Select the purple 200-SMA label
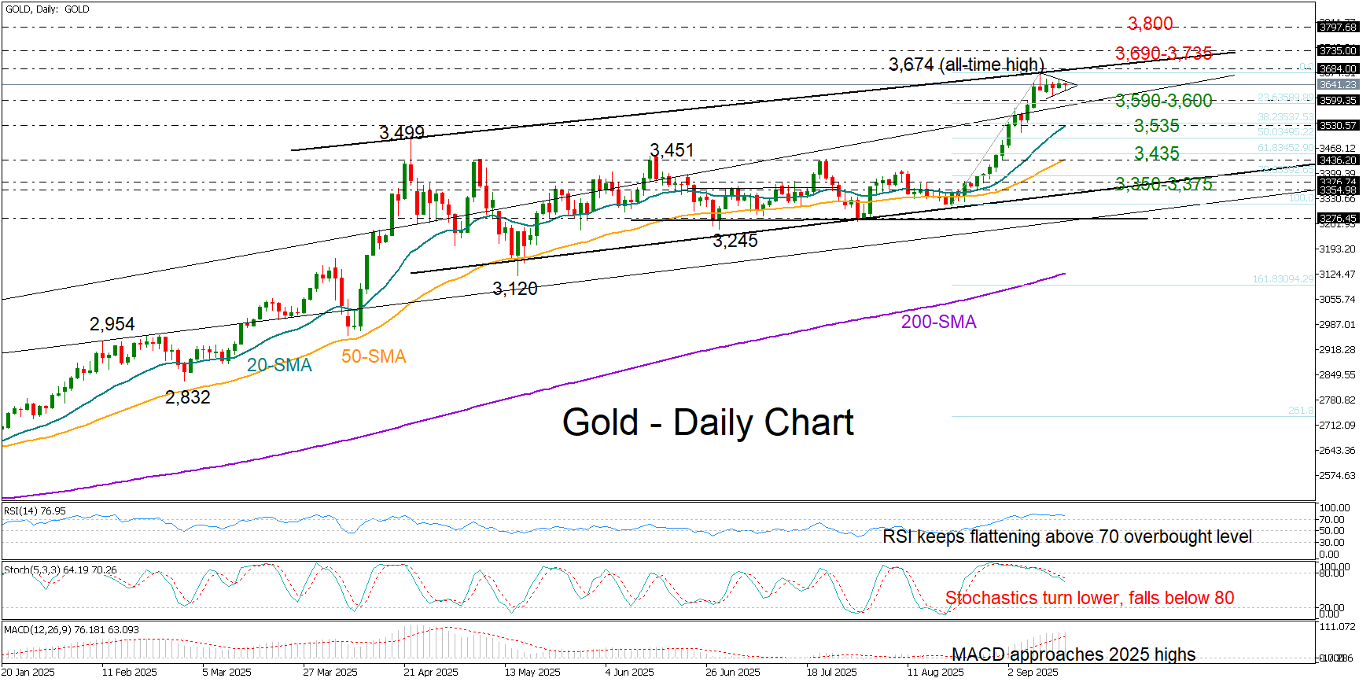The height and width of the screenshot is (682, 1370). tap(938, 322)
